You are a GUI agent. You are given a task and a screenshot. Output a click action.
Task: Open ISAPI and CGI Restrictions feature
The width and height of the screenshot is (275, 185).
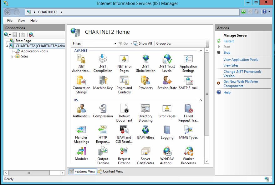point(124,134)
